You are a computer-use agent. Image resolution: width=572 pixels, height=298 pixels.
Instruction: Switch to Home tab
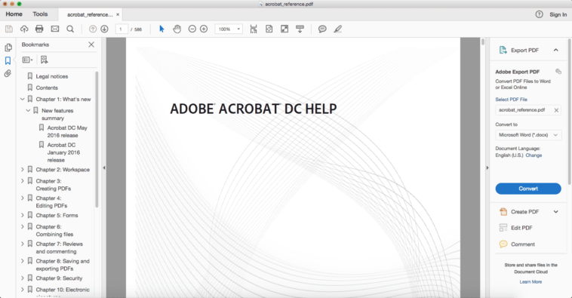point(14,14)
